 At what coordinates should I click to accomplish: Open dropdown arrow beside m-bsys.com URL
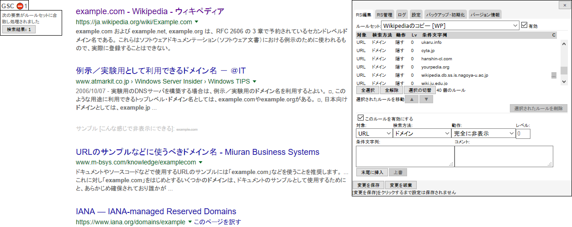[200, 162]
